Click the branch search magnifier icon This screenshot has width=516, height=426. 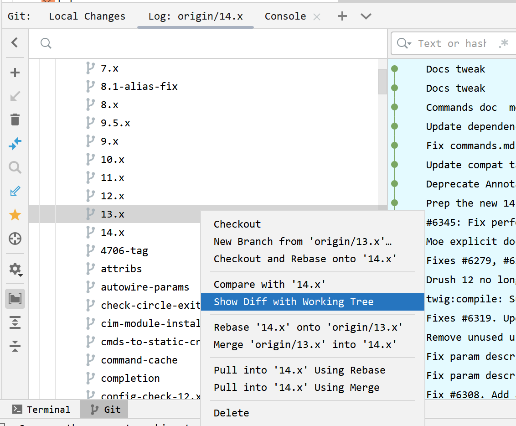point(46,43)
